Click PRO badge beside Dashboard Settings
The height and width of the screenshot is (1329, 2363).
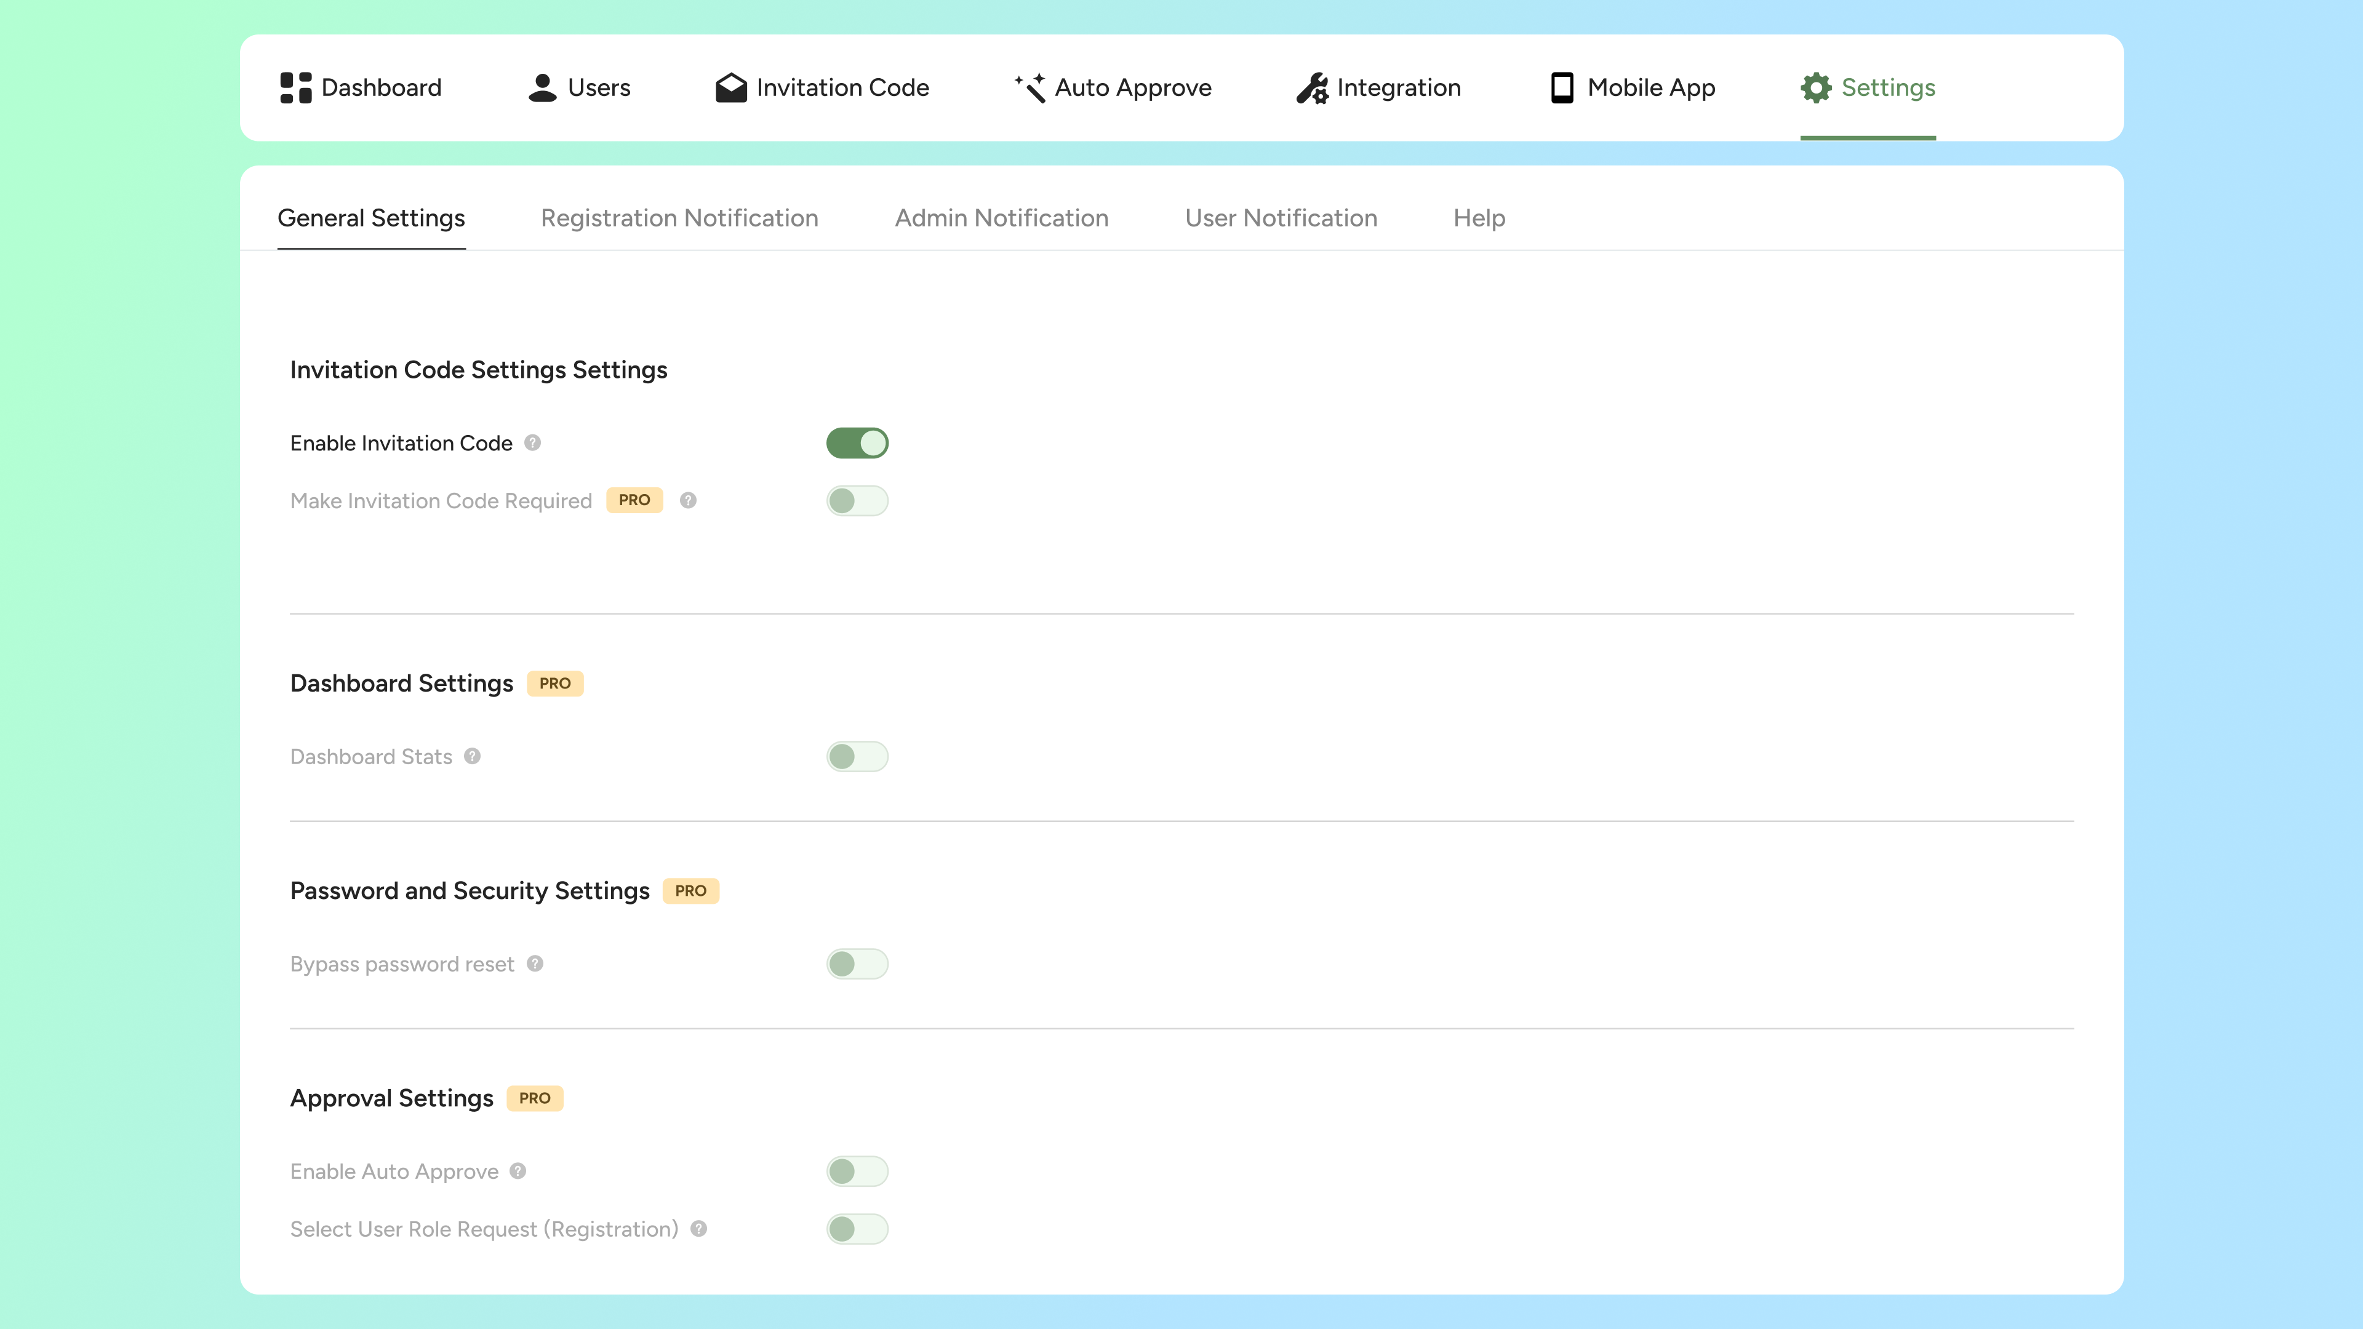tap(555, 684)
